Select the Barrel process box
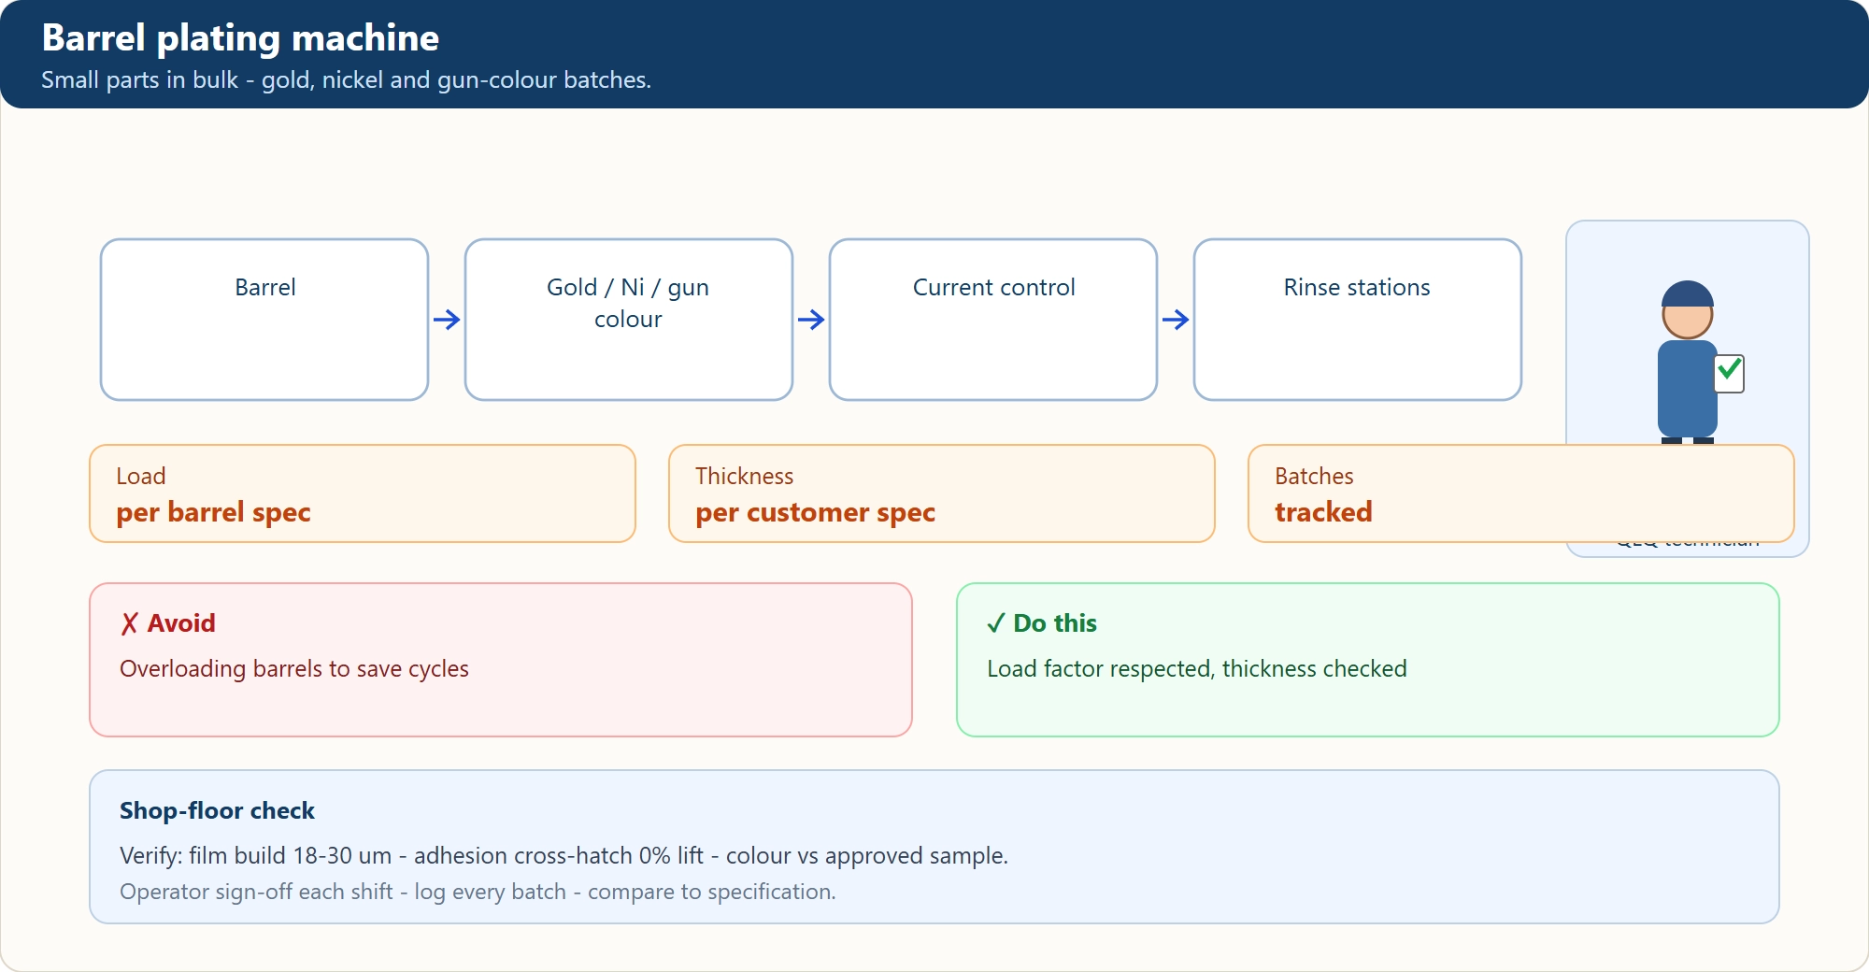Image resolution: width=1869 pixels, height=972 pixels. tap(264, 320)
